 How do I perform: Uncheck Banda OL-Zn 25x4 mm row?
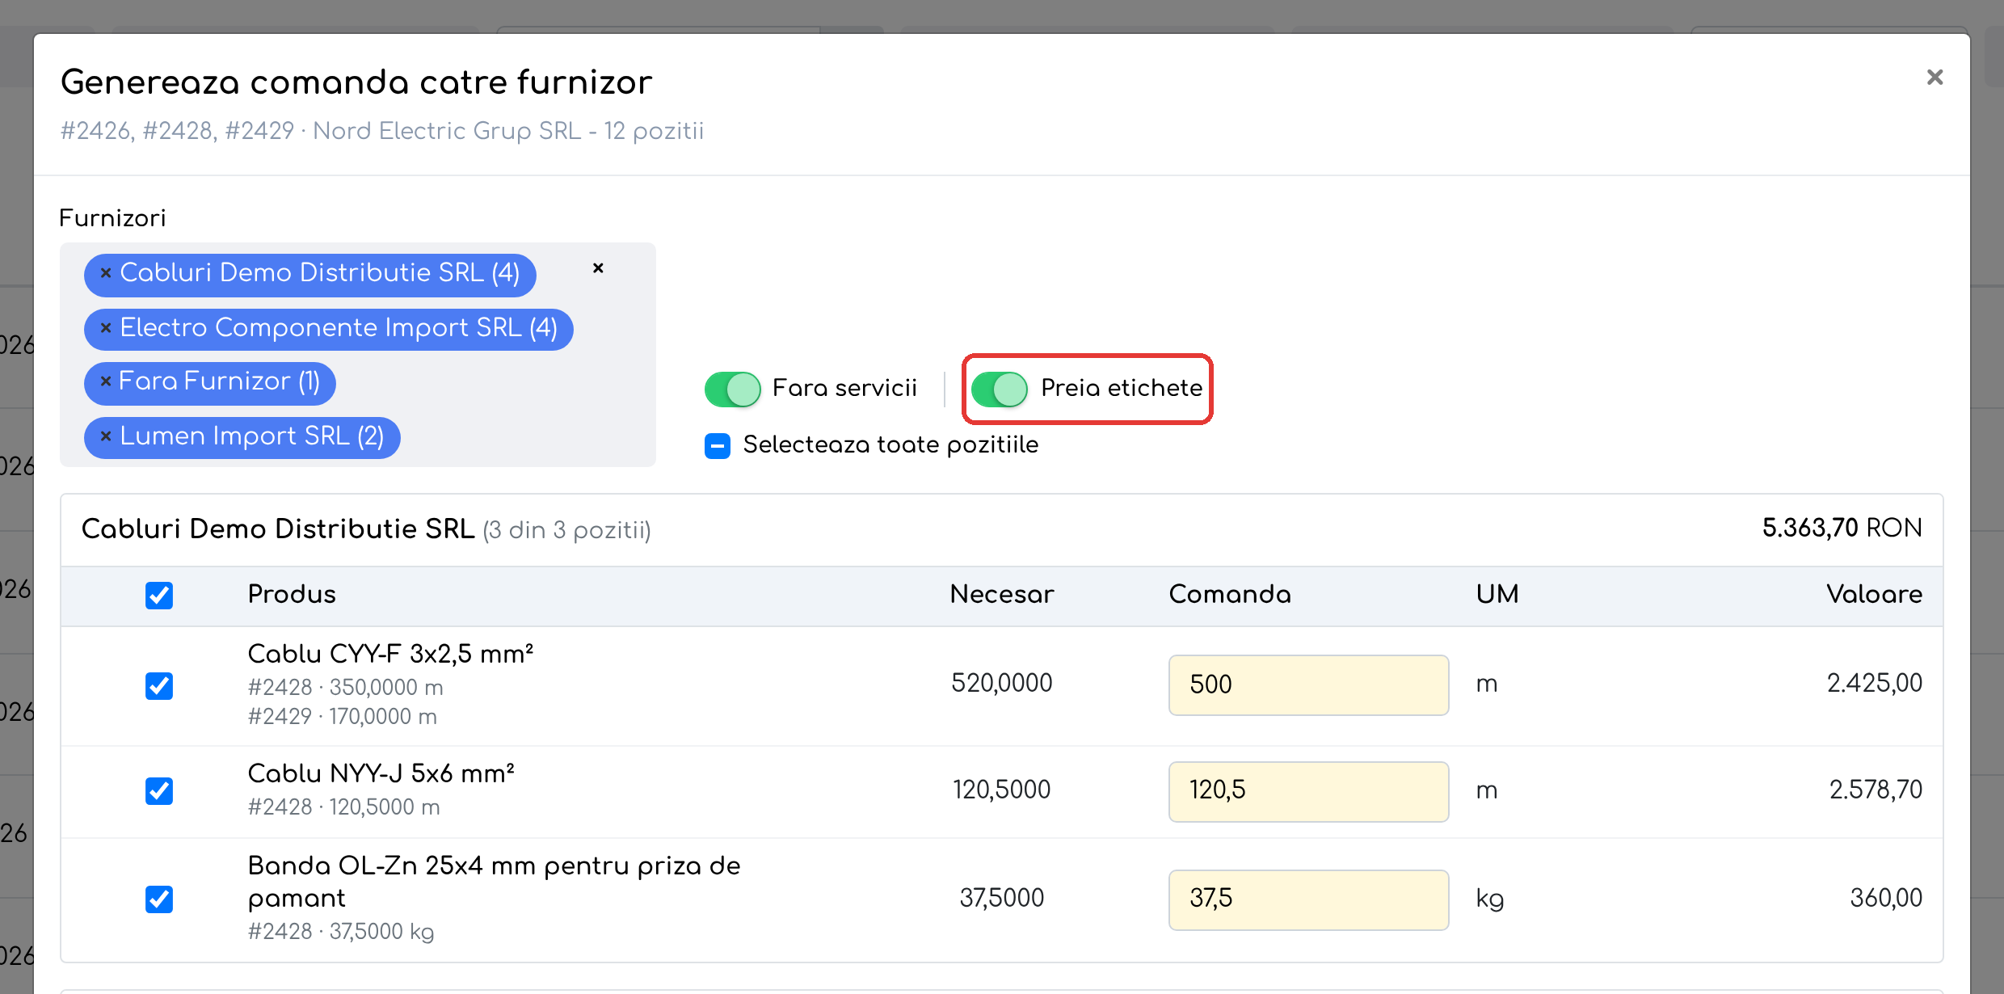pos(159,899)
